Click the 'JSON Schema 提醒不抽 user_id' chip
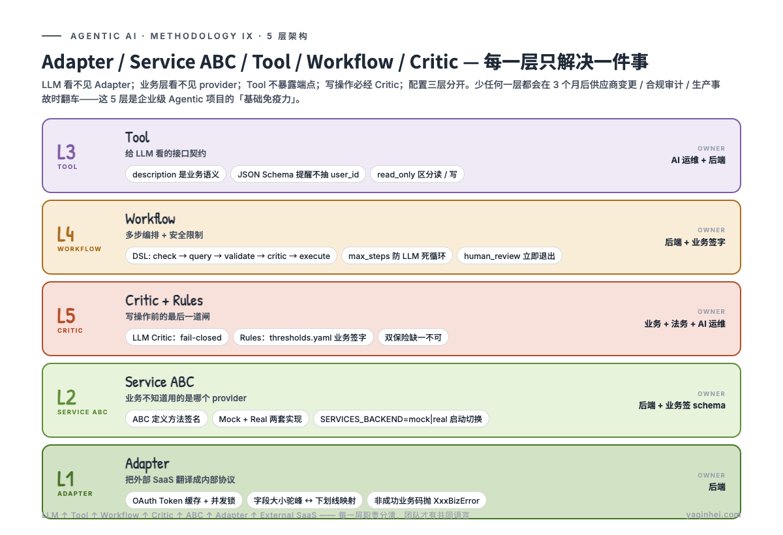This screenshot has width=783, height=535. click(x=298, y=174)
